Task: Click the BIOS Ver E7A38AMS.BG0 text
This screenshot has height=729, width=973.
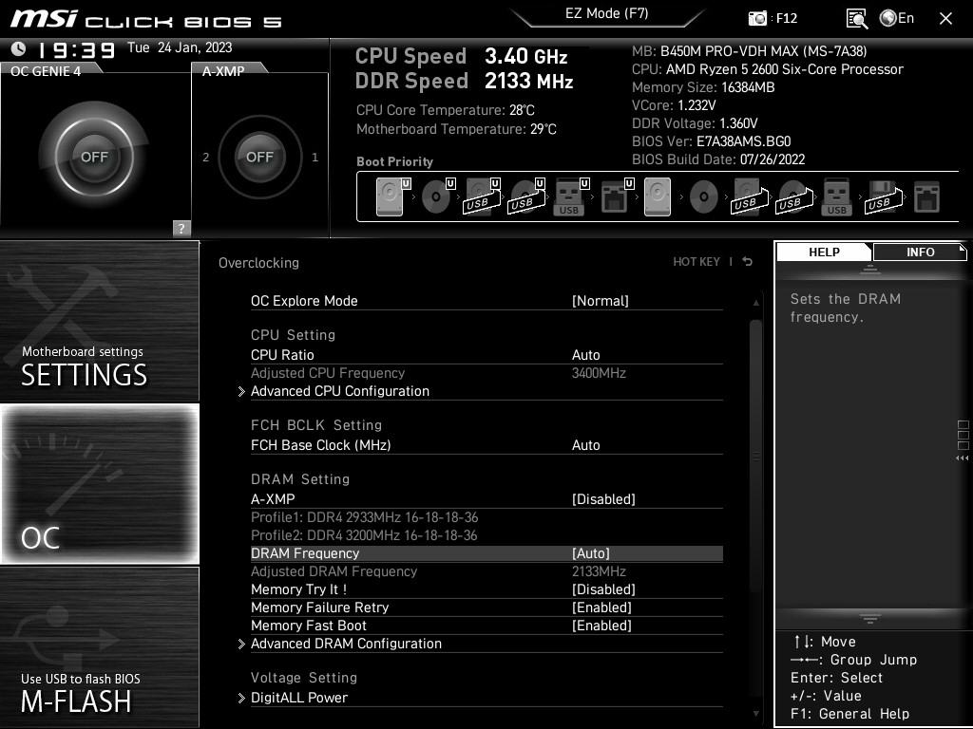Action: tap(711, 141)
